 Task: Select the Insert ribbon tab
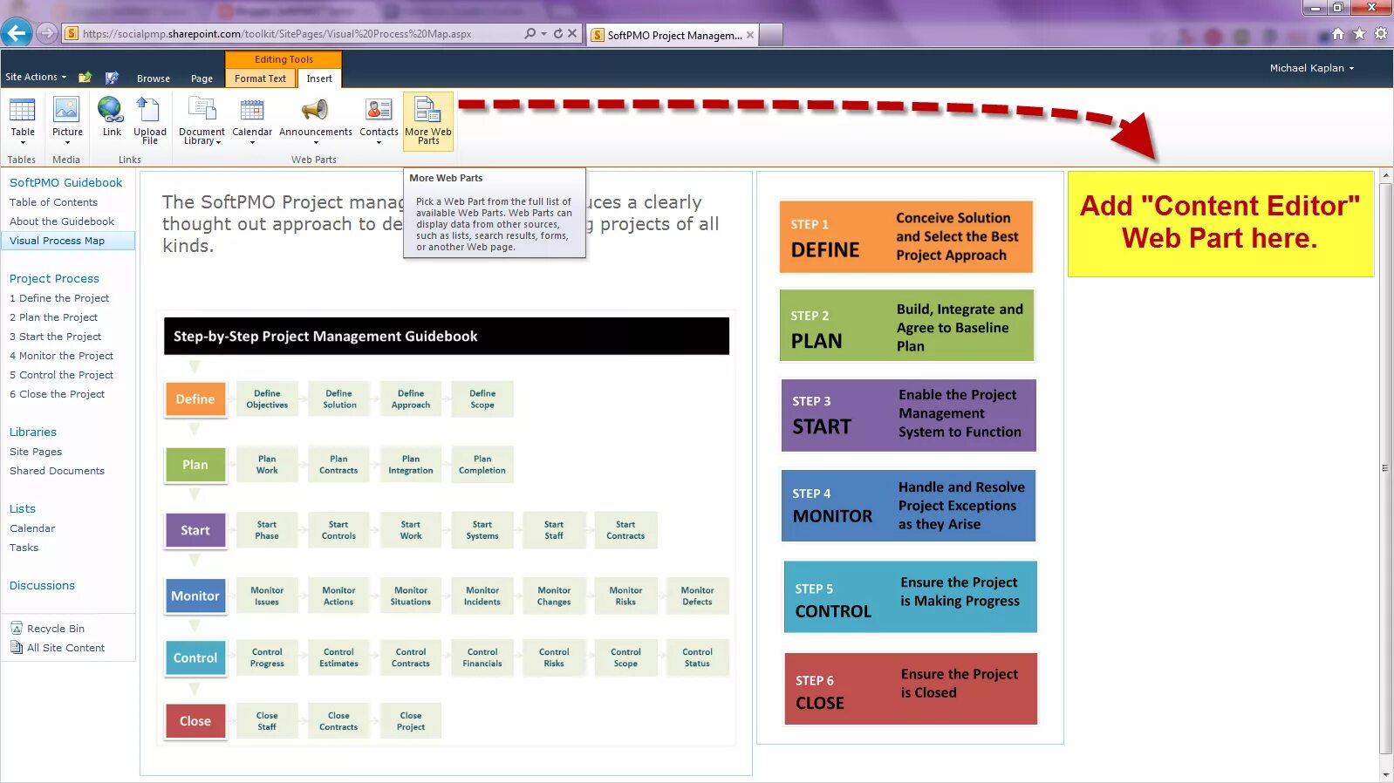[319, 78]
